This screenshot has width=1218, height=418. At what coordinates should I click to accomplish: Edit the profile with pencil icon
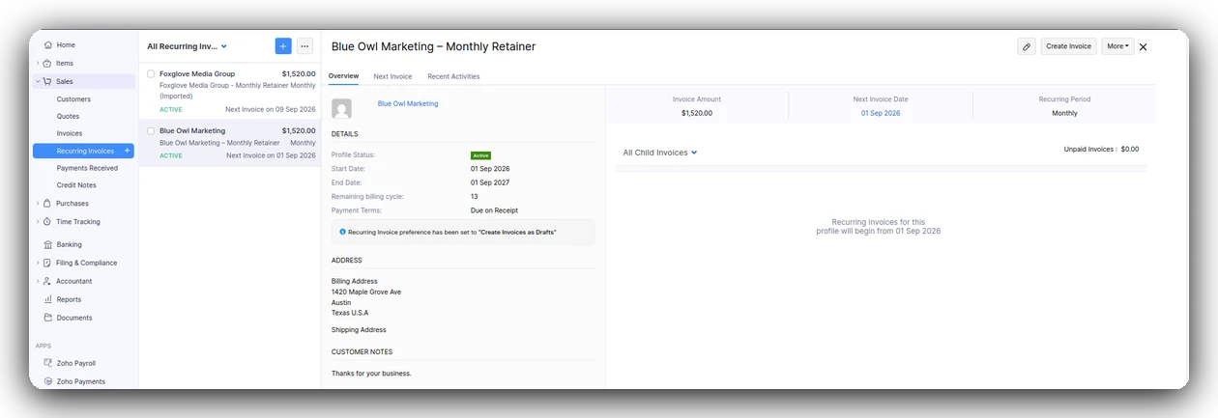click(1027, 46)
